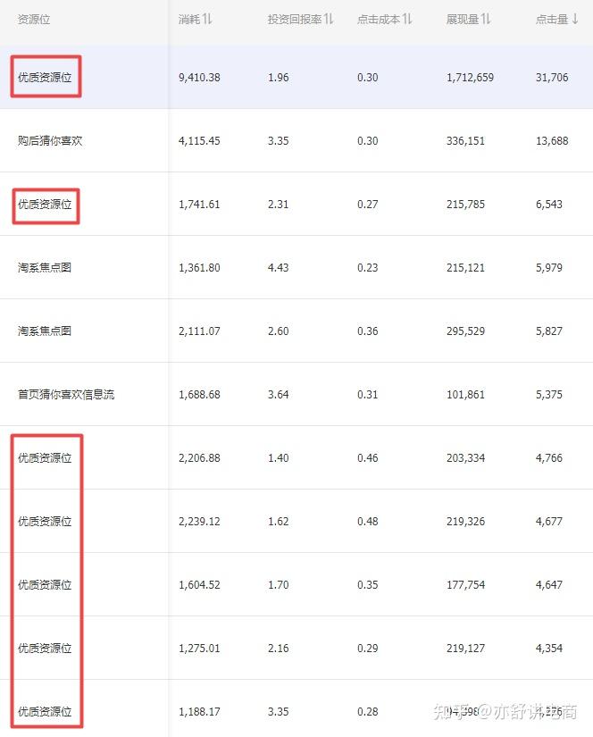Click the highlighted 优质资源位 top row
The width and height of the screenshot is (593, 737).
click(x=46, y=78)
